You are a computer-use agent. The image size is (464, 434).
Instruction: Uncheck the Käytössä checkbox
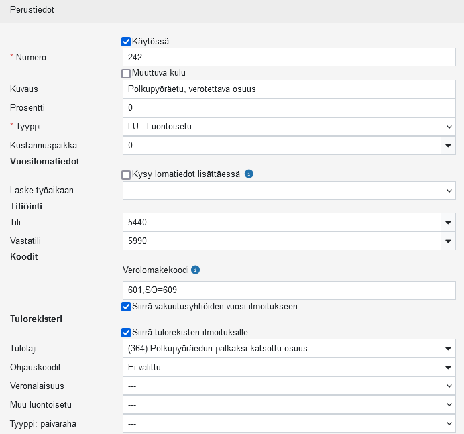[126, 42]
